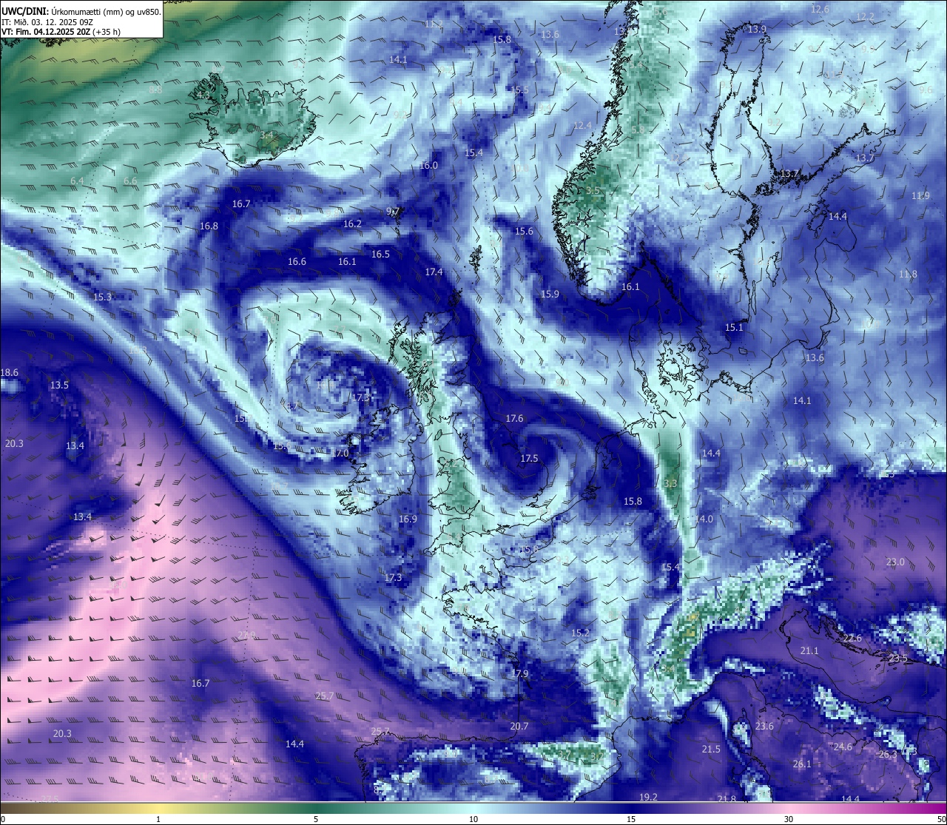The height and width of the screenshot is (825, 947).
Task: Click the map value label "22.6"
Action: (852, 639)
